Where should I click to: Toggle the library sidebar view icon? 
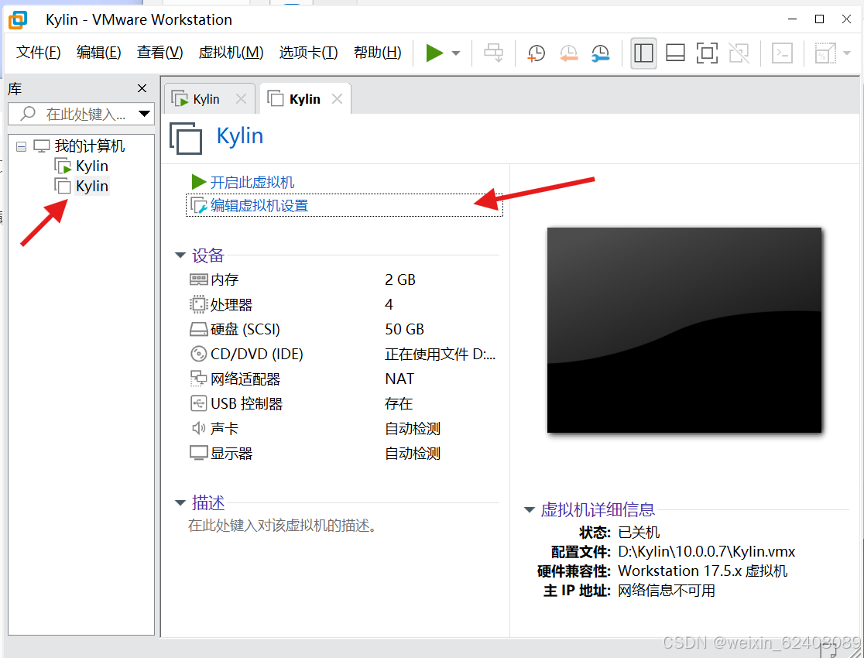(x=643, y=53)
